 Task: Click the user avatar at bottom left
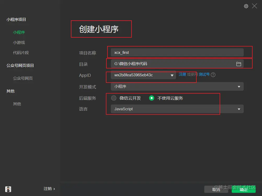(x=8, y=189)
